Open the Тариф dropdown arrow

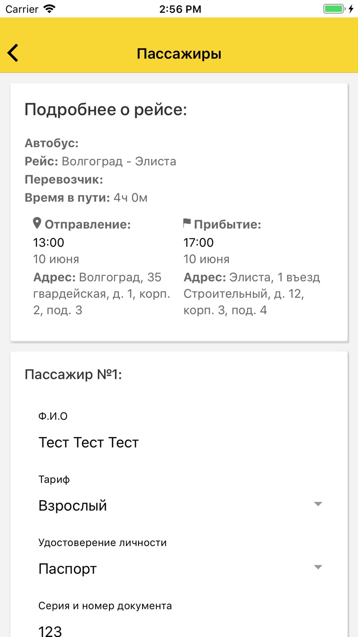318,504
